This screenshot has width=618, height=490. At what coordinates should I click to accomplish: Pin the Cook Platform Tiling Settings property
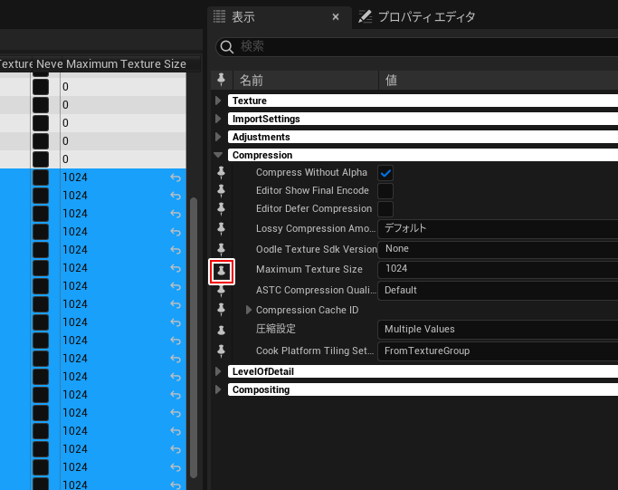pos(222,351)
